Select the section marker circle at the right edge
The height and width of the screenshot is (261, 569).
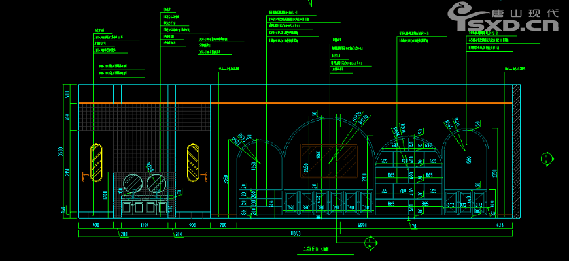point(546,158)
